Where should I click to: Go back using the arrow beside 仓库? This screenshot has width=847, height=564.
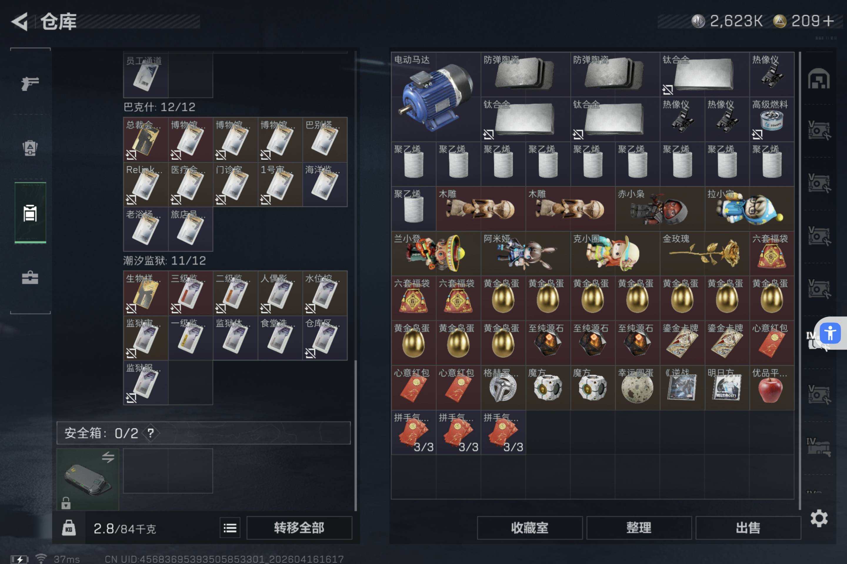click(x=20, y=21)
